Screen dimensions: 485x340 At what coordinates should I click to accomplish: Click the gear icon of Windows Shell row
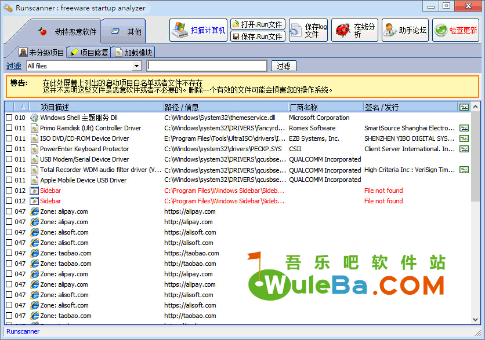(34, 118)
